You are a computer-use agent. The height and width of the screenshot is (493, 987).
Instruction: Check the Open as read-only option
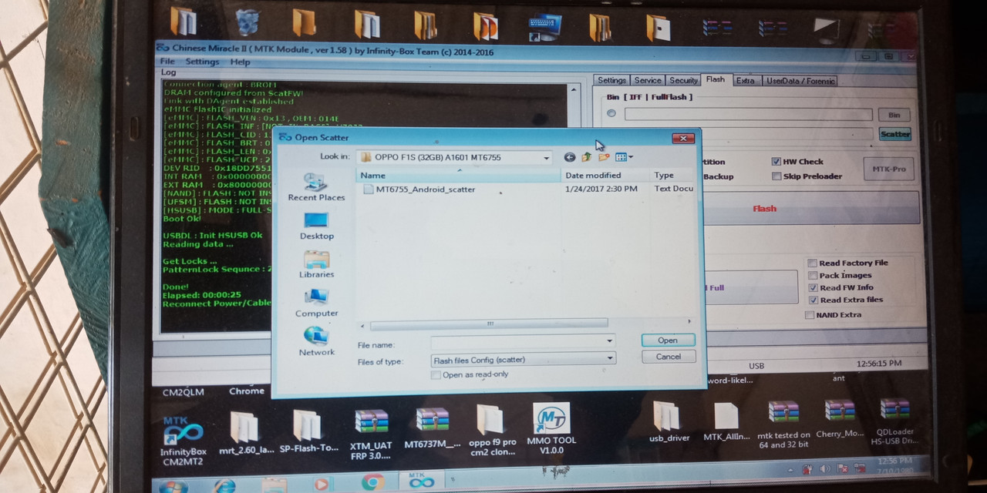pyautogui.click(x=436, y=375)
